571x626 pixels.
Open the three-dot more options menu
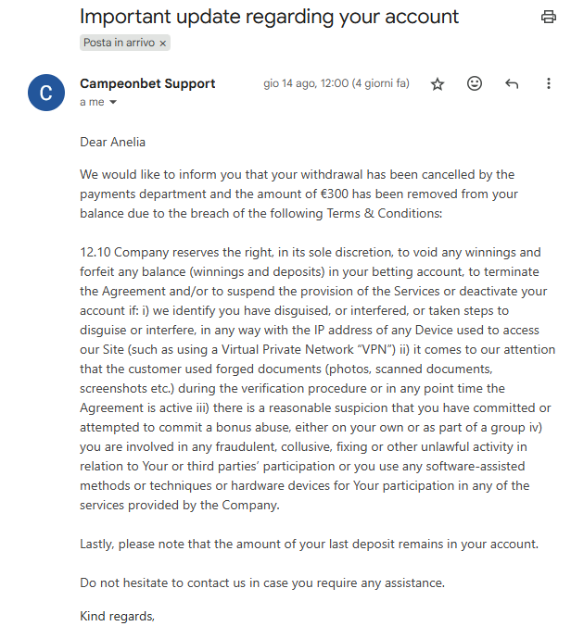[x=549, y=83]
